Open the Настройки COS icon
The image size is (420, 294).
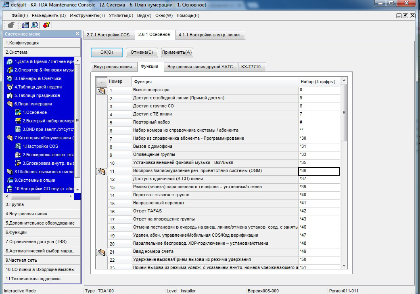(18, 146)
